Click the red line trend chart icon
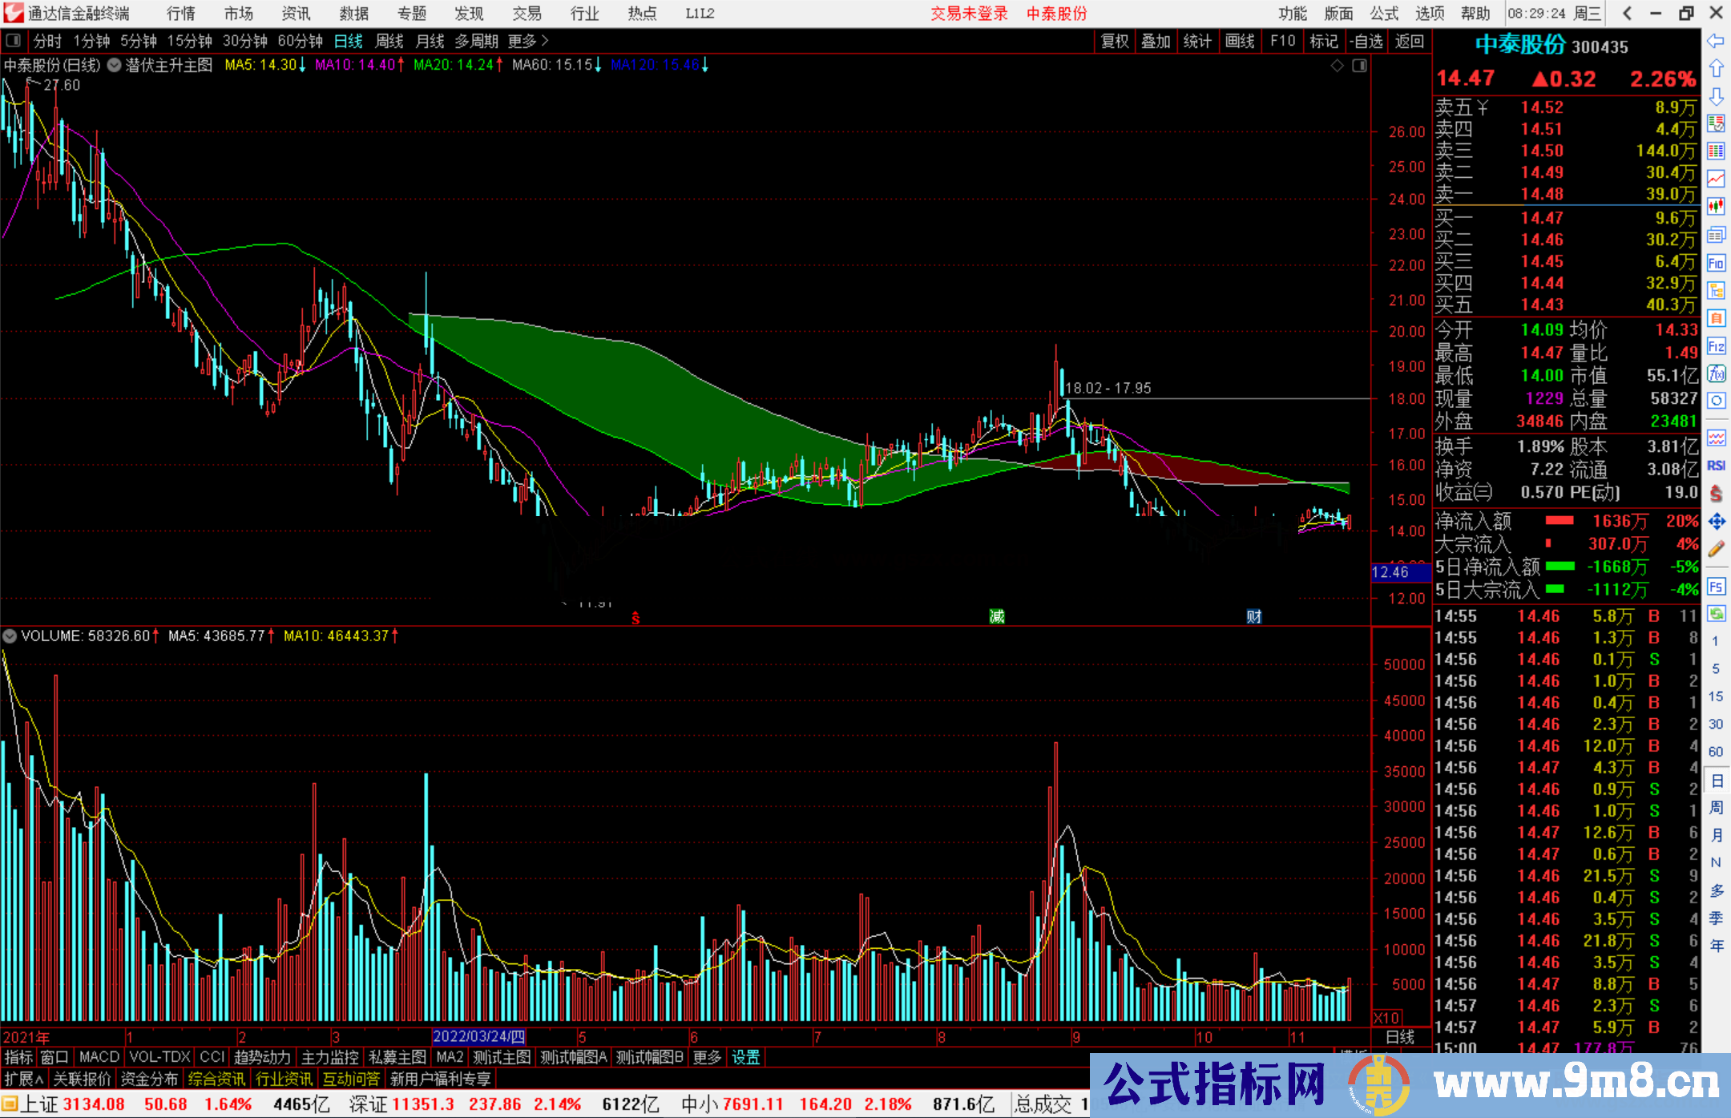This screenshot has height=1118, width=1731. [x=1716, y=179]
